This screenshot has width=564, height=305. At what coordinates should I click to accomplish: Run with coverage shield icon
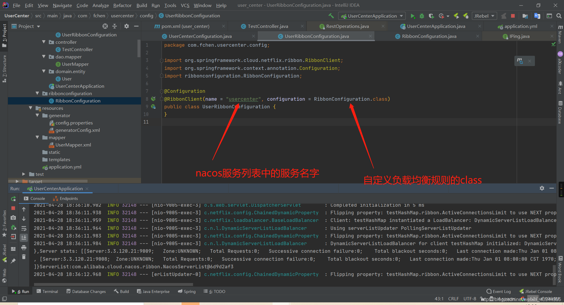[431, 16]
